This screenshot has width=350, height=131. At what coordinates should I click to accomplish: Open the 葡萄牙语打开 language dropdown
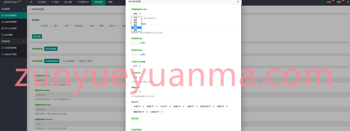pyautogui.click(x=140, y=112)
